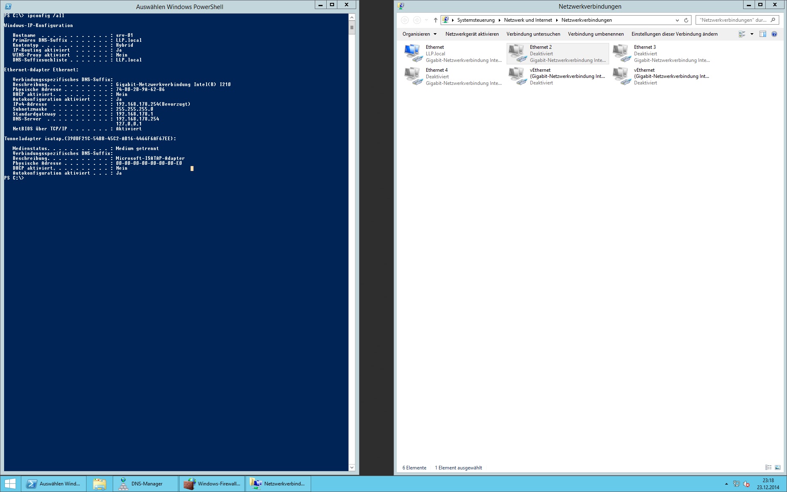Viewport: 787px width, 492px height.
Task: Click the Netzwerkverbindungen search field
Action: pos(733,20)
